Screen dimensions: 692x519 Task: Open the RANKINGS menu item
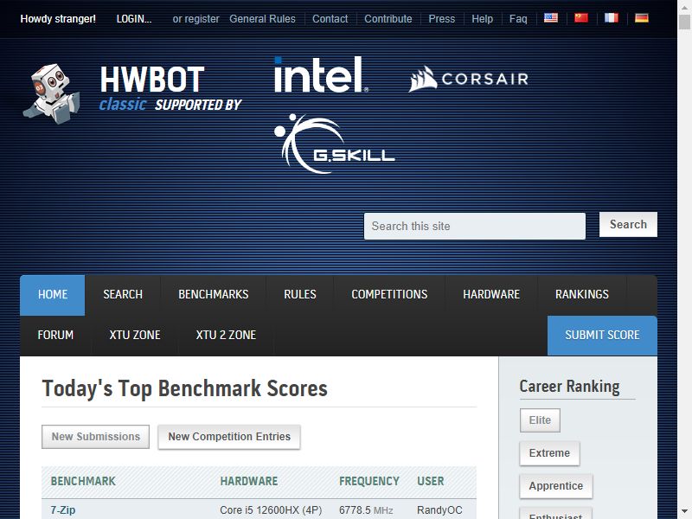[x=581, y=295]
